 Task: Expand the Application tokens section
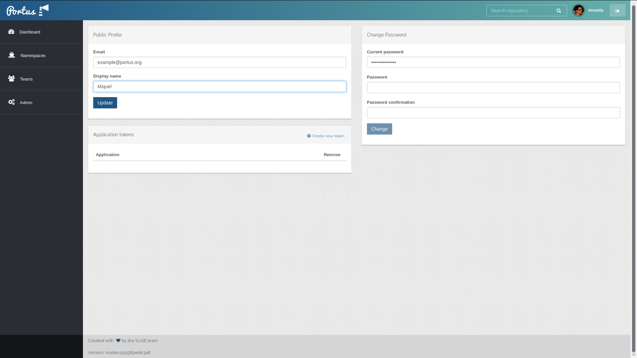click(x=113, y=134)
